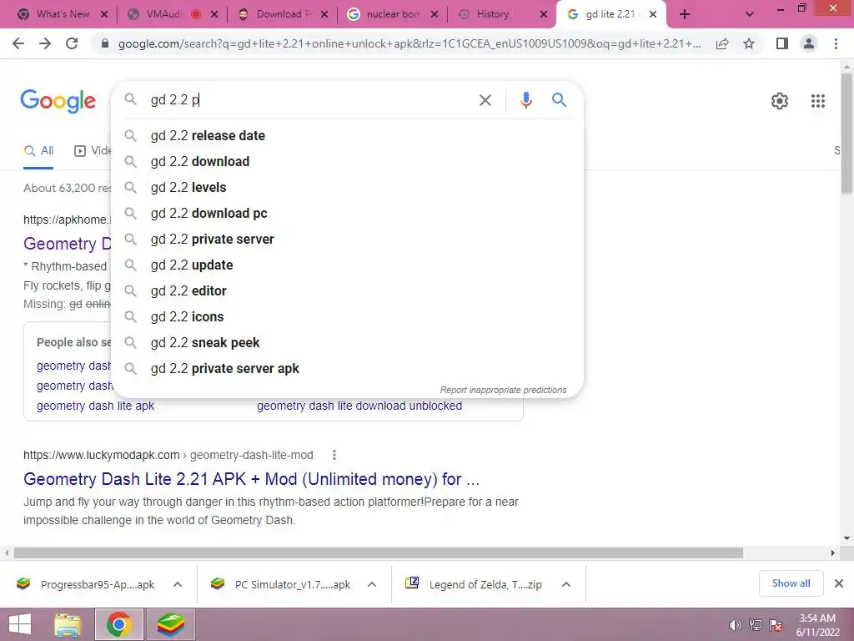The height and width of the screenshot is (641, 854).
Task: Close the What's New tab
Action: (104, 15)
